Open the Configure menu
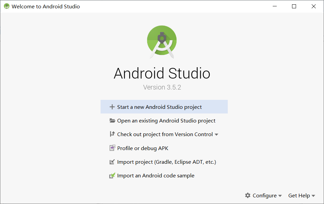Viewport: 324px width, 204px height. pyautogui.click(x=263, y=195)
